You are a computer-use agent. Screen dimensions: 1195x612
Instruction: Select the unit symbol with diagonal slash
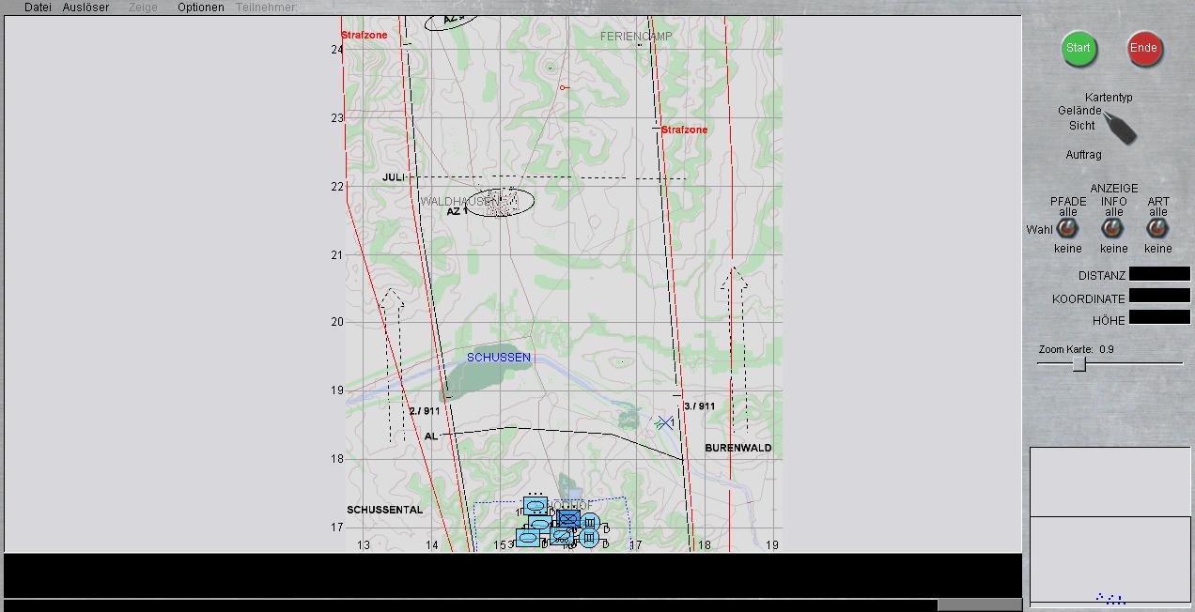tap(562, 536)
